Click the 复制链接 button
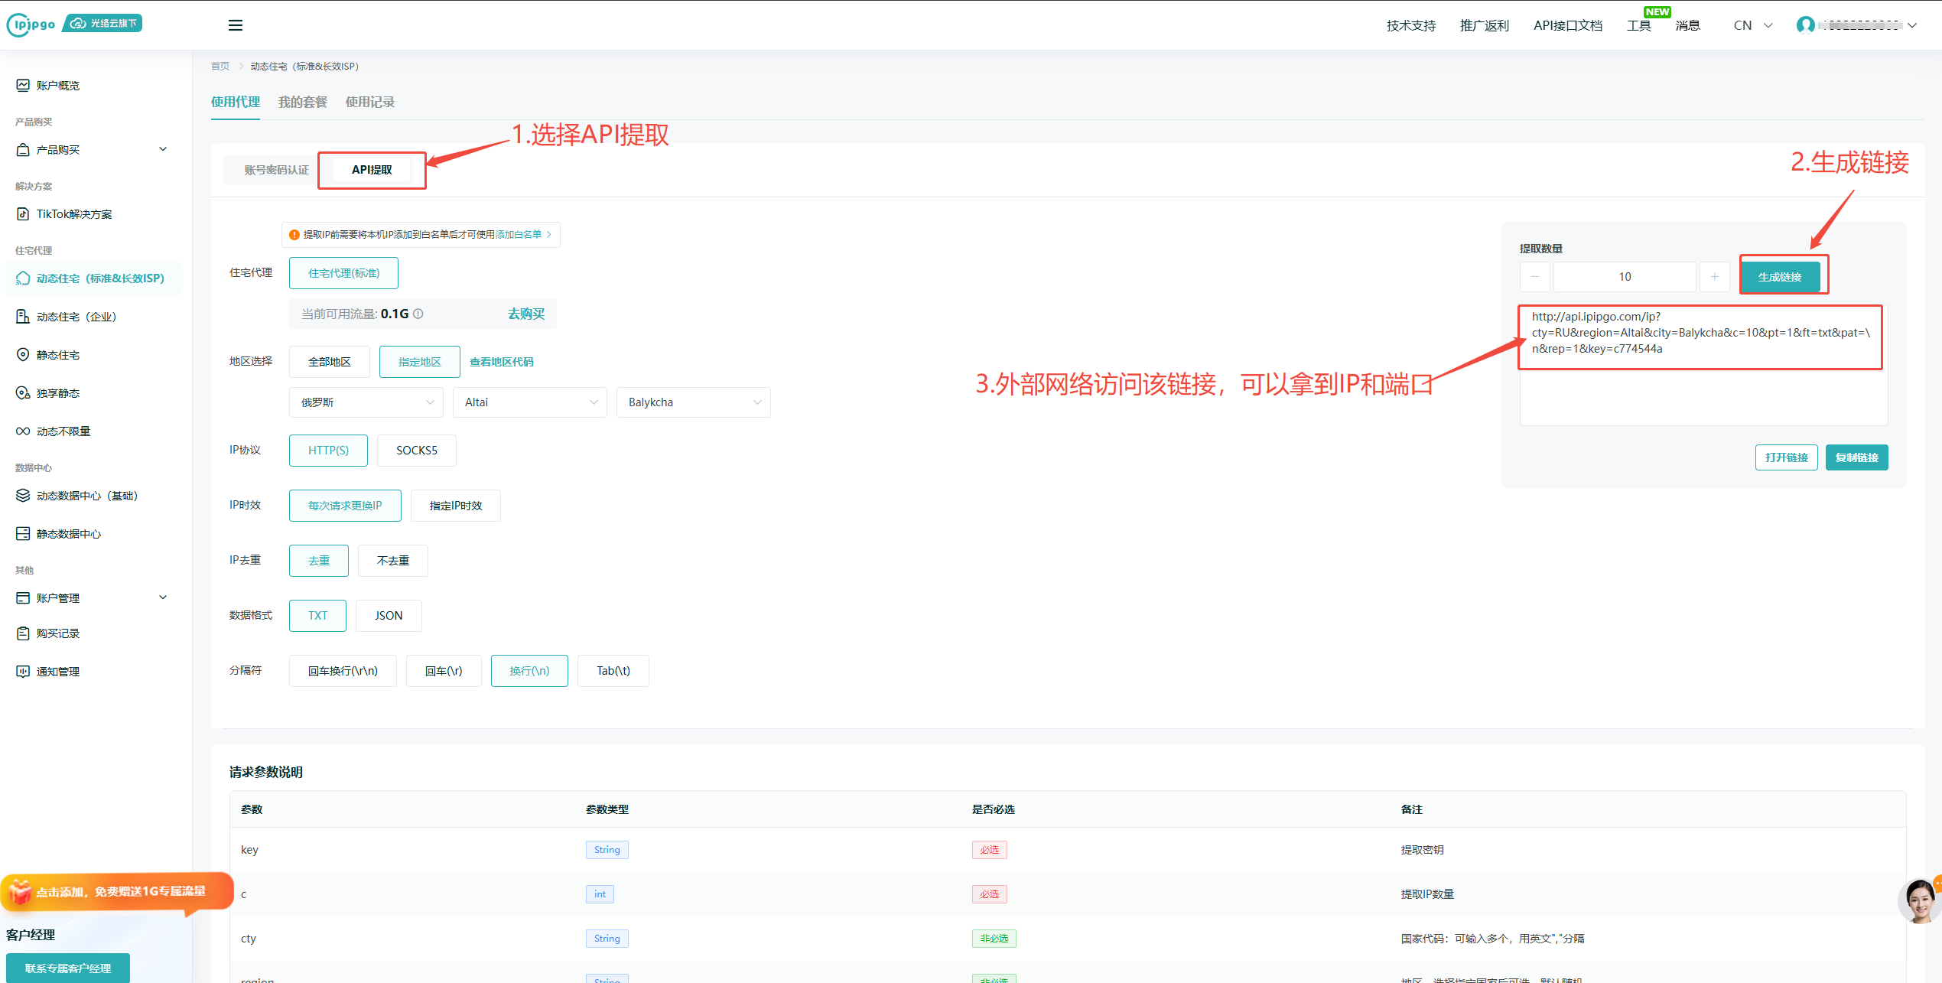The image size is (1942, 983). click(x=1856, y=457)
